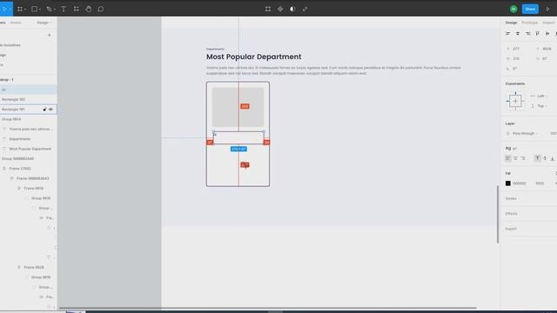The image size is (557, 313).
Task: Add a new page with plus icon
Action: 49,35
